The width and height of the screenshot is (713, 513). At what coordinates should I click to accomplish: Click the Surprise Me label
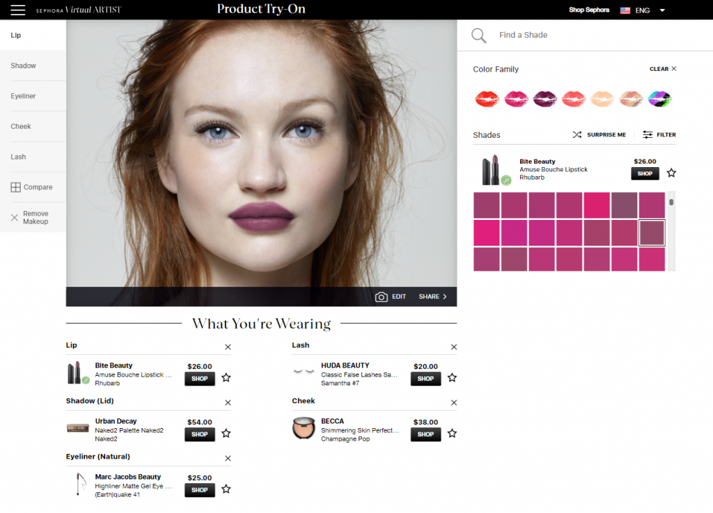pos(606,134)
